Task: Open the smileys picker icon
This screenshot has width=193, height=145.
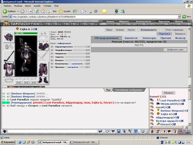Action: coord(142,131)
